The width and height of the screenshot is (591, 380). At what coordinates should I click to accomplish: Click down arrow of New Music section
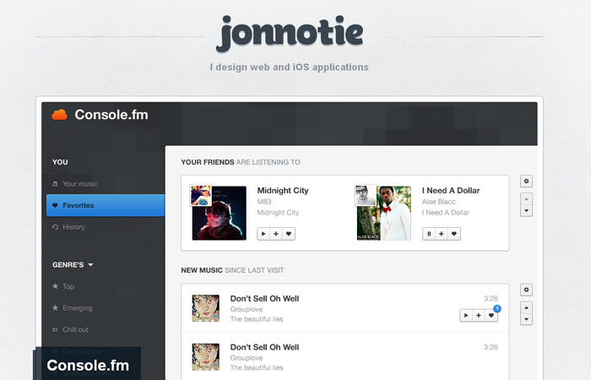(x=526, y=319)
